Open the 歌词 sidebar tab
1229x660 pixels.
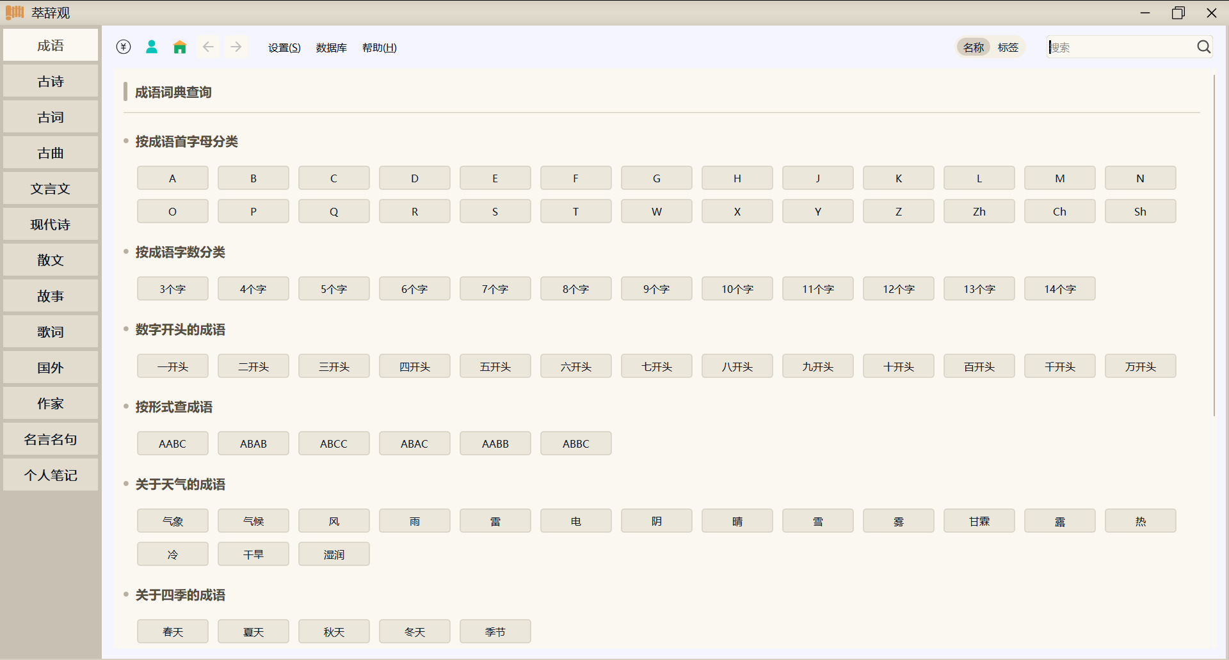[x=51, y=332]
